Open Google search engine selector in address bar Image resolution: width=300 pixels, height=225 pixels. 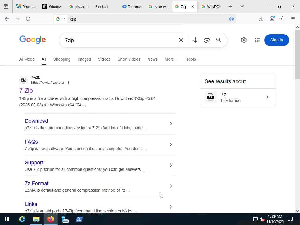pos(61,19)
